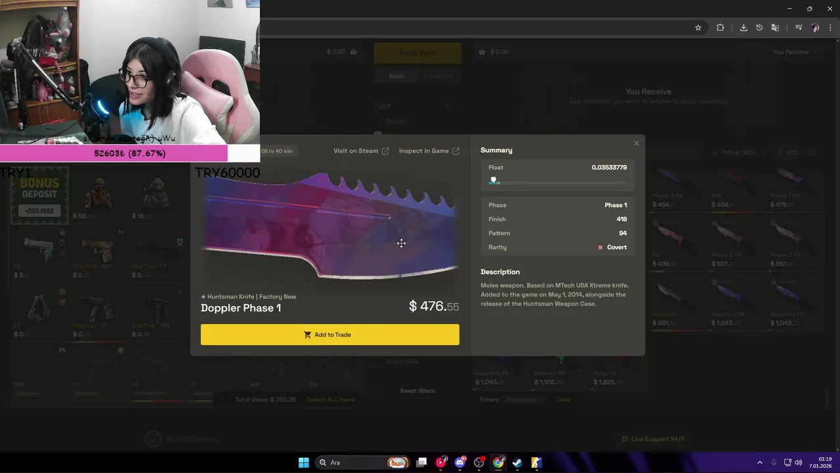The width and height of the screenshot is (840, 473).
Task: Open Live Support 24/7 chat
Action: tap(653, 439)
